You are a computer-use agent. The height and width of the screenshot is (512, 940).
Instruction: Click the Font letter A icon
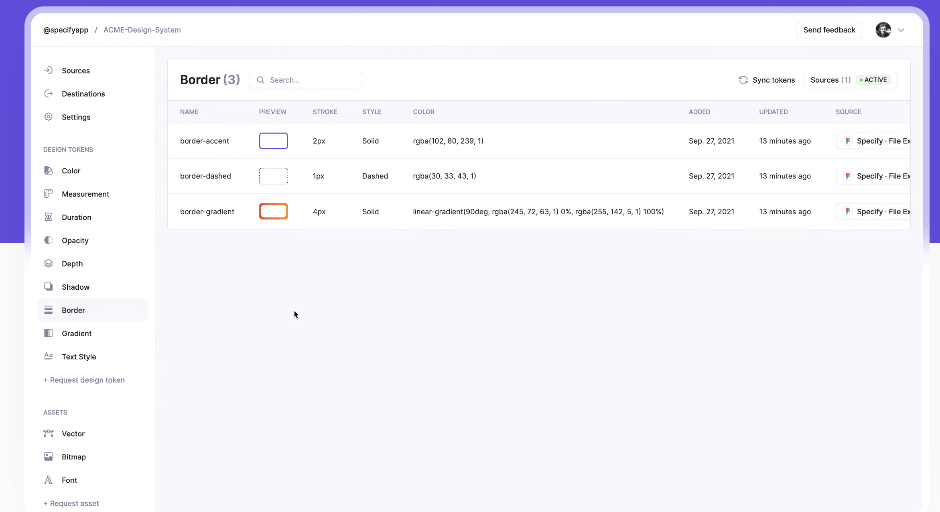(48, 480)
